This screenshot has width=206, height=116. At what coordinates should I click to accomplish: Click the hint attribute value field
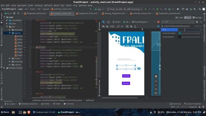click(x=189, y=30)
